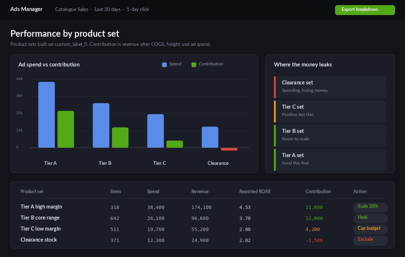The image size is (405, 257).
Task: Open the Tier A set card
Action: click(x=330, y=160)
